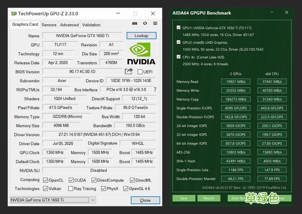
Task: Click the Results button in AIDA64
Action: click(209, 198)
